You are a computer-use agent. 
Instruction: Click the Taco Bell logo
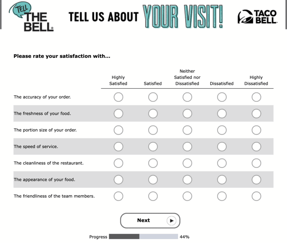(257, 17)
